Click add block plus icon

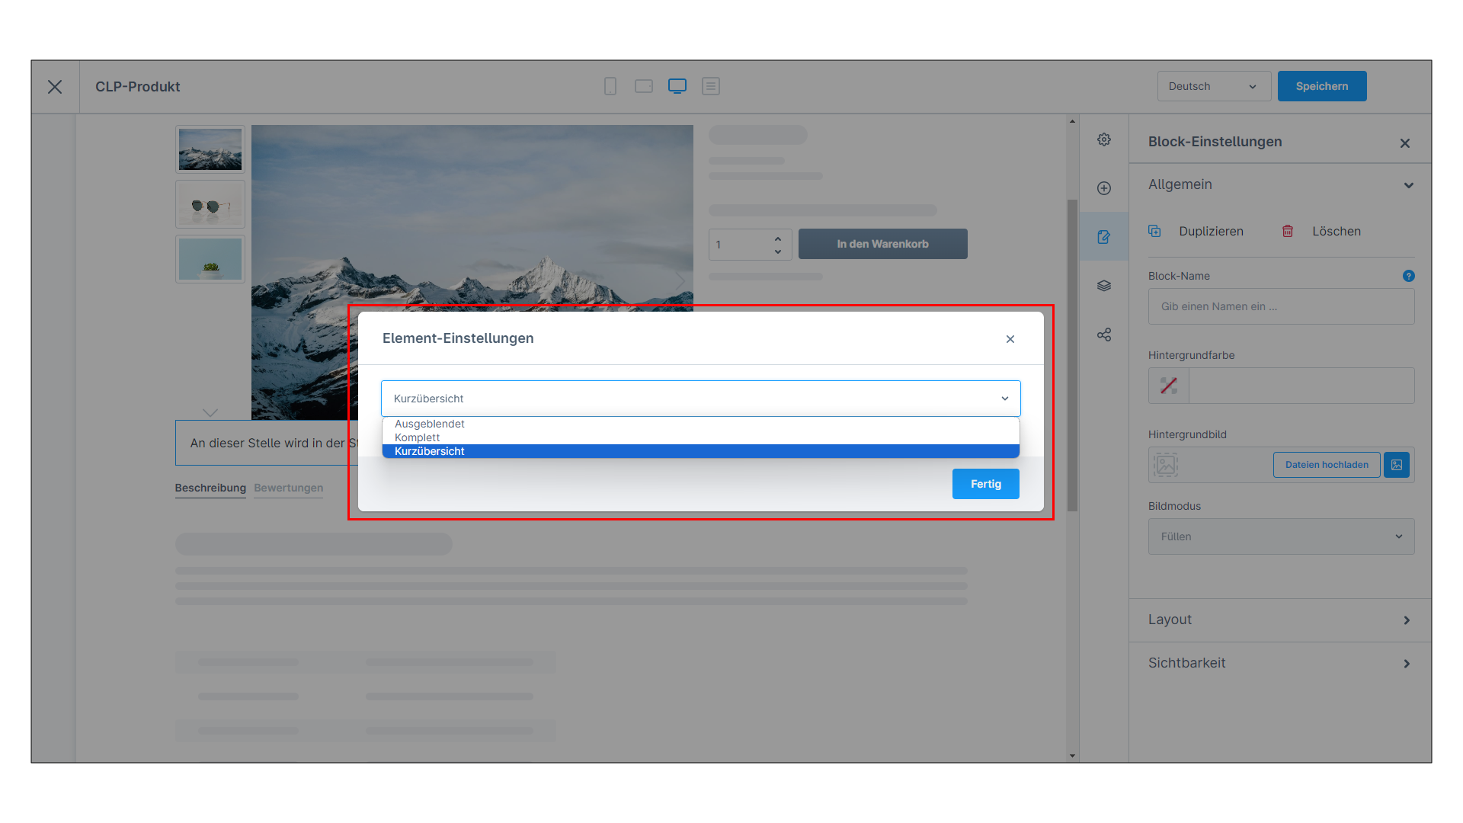(x=1104, y=188)
